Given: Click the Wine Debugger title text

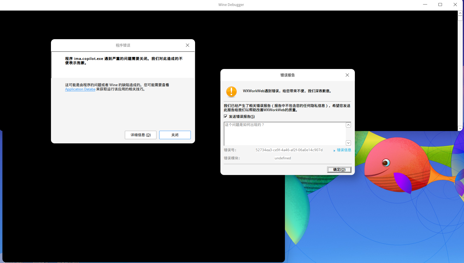Looking at the screenshot, I should click(231, 5).
